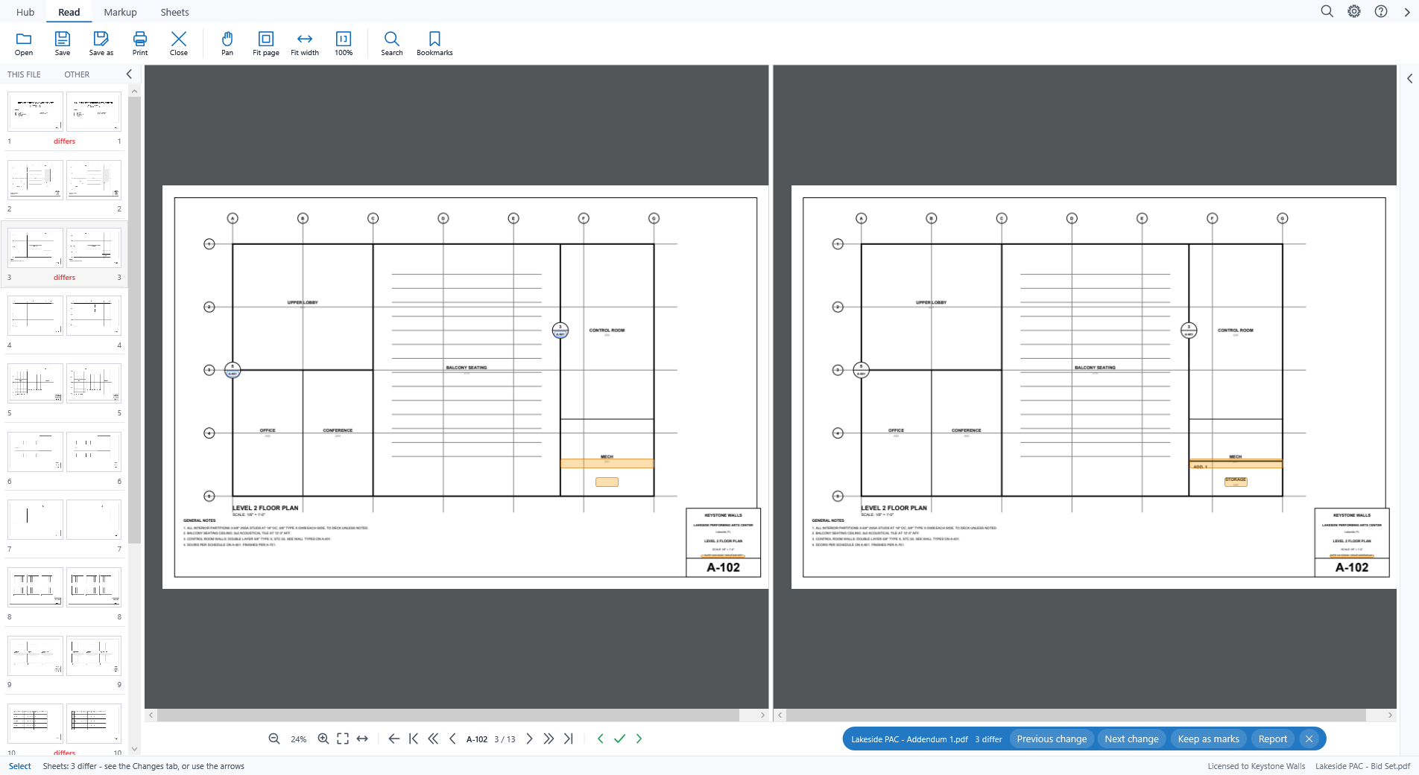Expand the top-right ribbon chevron

pos(1407,12)
